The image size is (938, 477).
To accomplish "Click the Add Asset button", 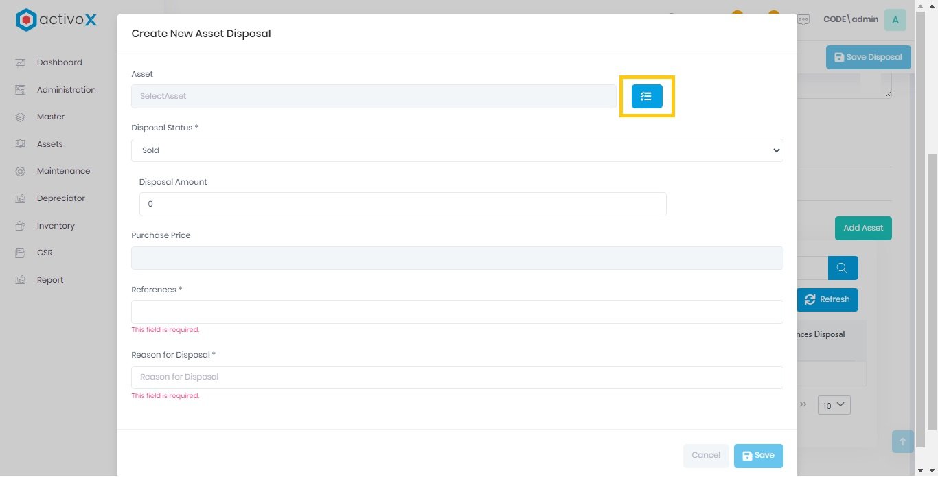I will coord(862,228).
